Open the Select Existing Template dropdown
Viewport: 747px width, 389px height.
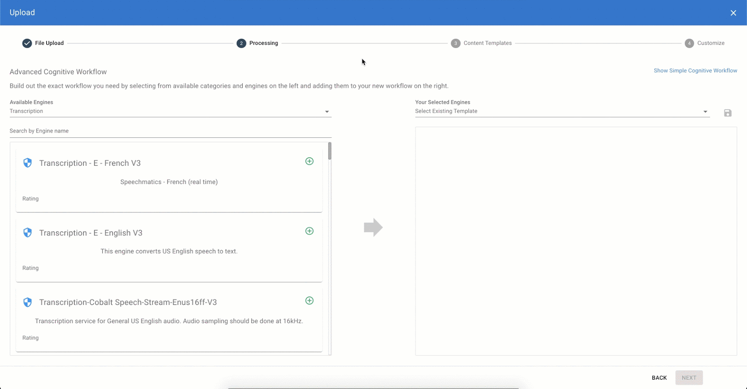[x=562, y=111]
